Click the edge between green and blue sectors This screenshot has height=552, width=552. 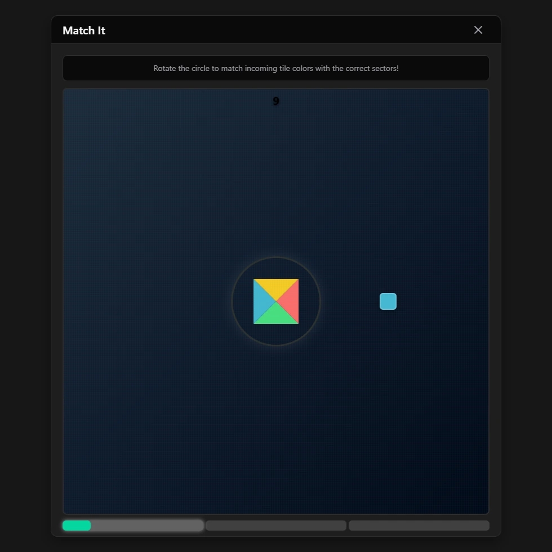click(265, 313)
